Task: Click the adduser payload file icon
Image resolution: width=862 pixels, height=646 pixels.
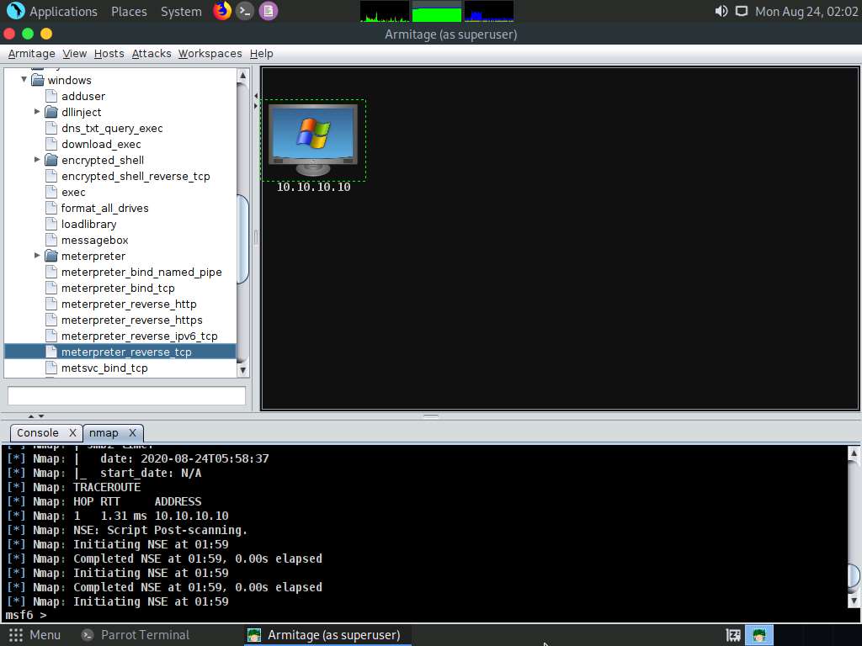Action: point(51,96)
